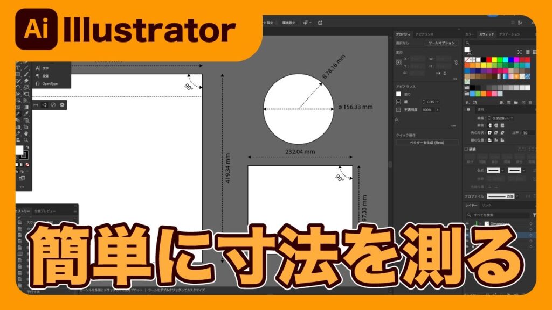552x310 pixels.
Task: Click the 線 stroke color box in Properties
Action: click(x=398, y=102)
